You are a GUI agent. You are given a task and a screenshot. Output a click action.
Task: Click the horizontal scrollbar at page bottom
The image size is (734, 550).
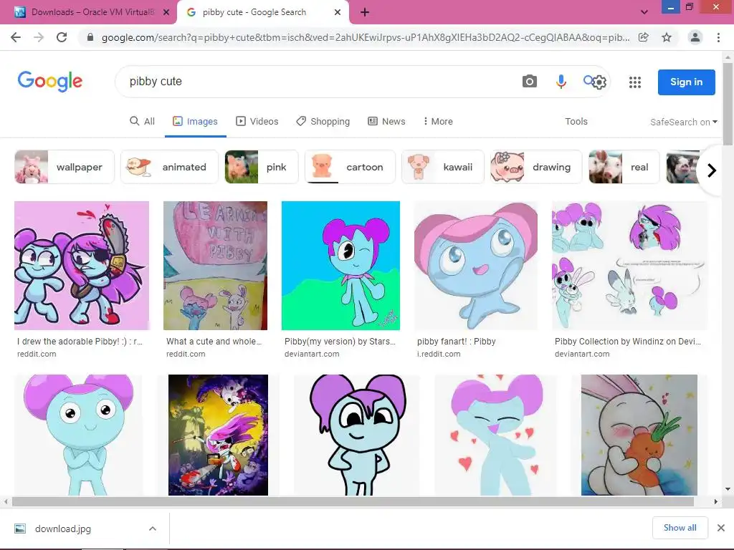point(353,502)
